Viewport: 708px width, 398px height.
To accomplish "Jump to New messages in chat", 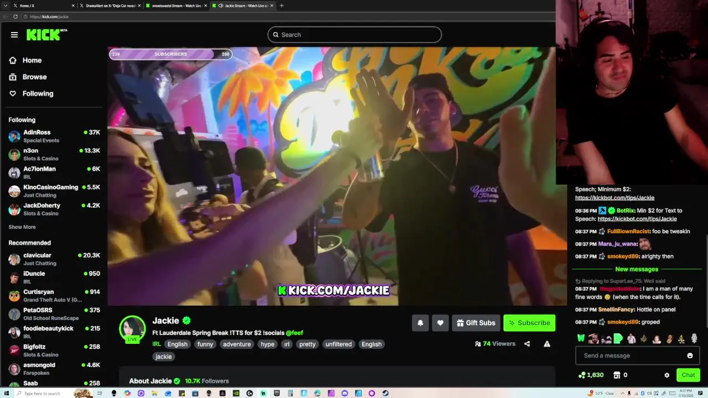I will [637, 269].
